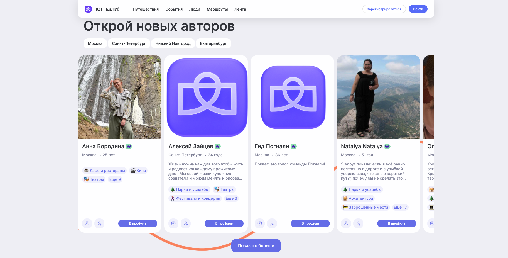Open message icon on Гид Погнали card
This screenshot has width=508, height=258.
pos(260,223)
